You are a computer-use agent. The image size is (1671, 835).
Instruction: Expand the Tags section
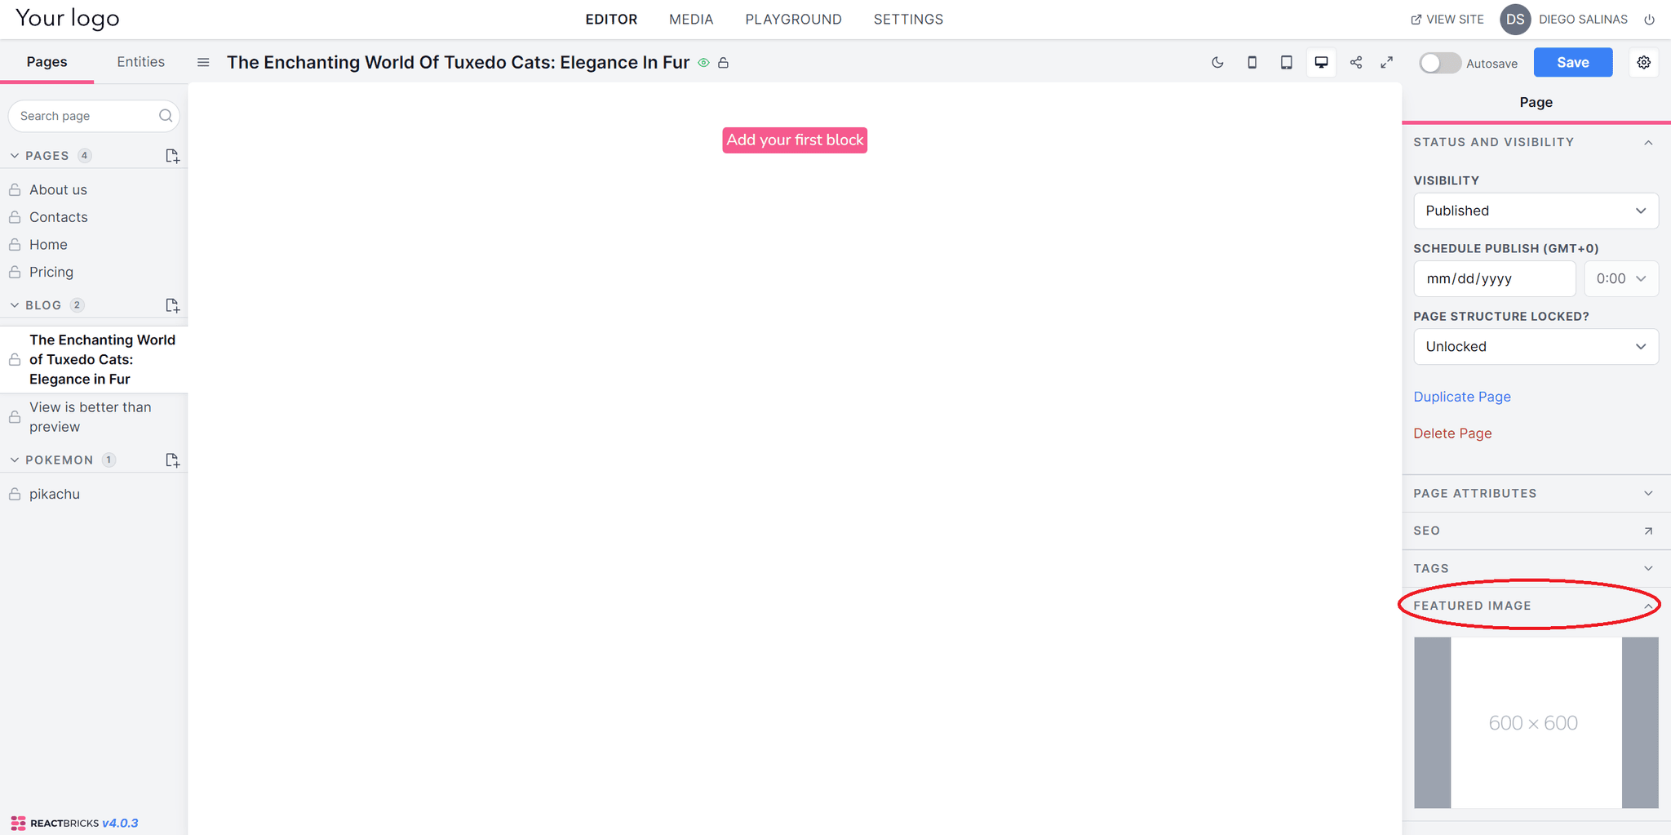[1648, 569]
